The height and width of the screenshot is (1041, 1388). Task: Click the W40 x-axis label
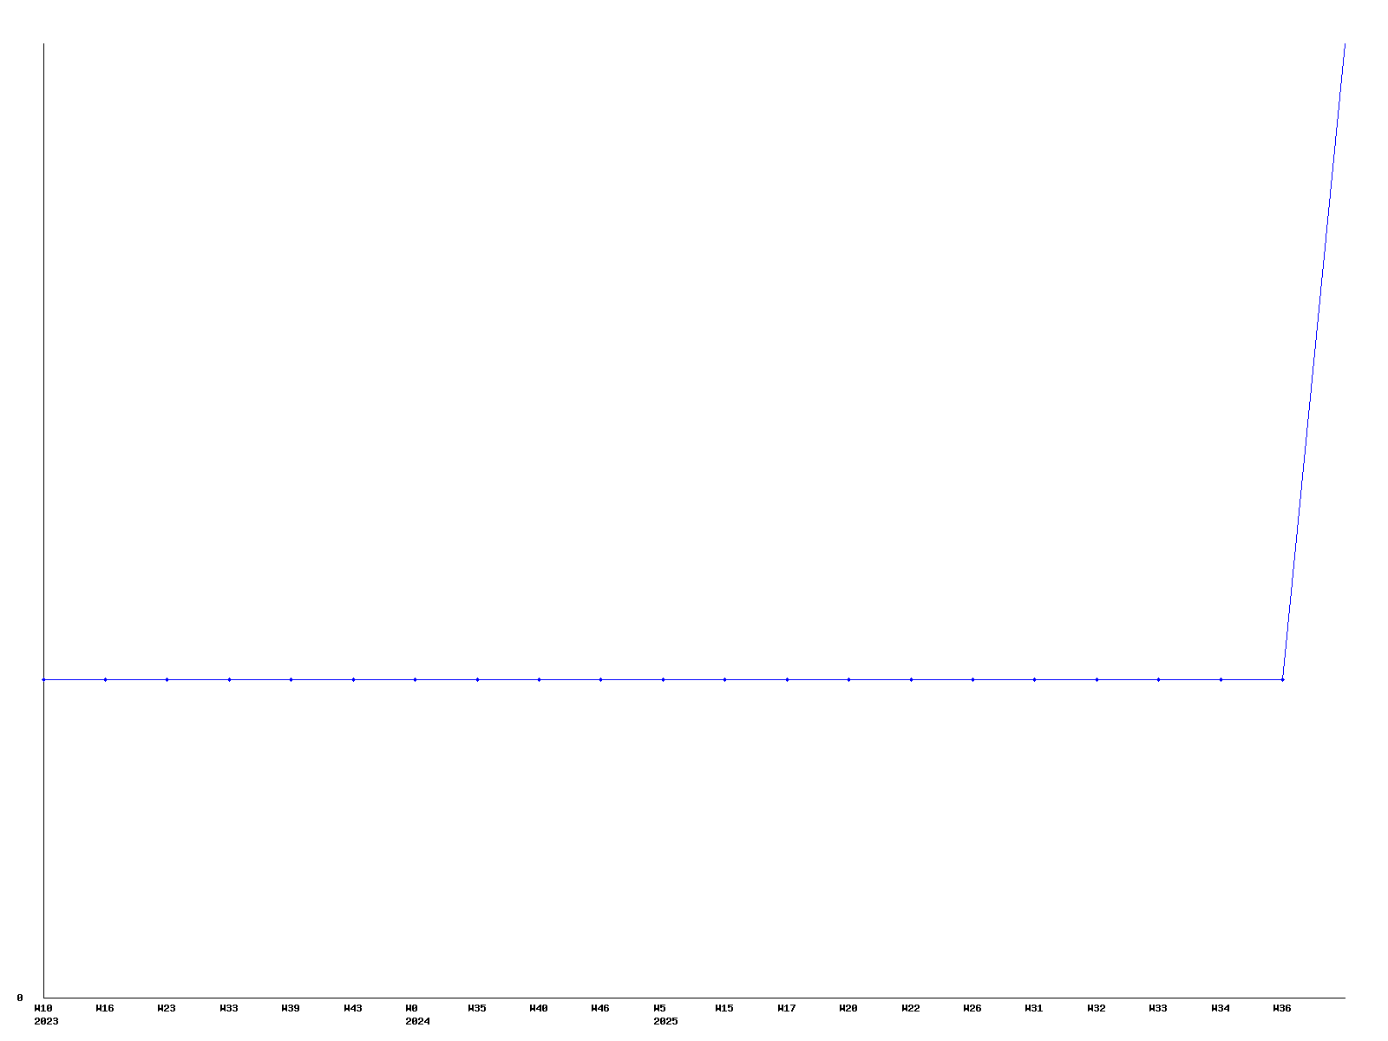539,1008
